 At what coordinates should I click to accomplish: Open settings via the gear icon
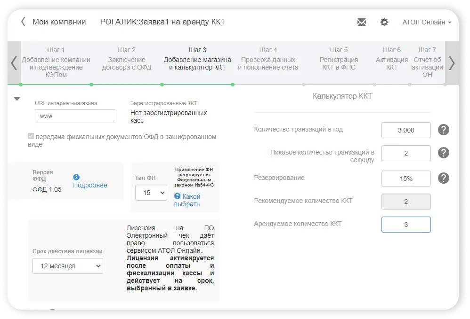[384, 22]
